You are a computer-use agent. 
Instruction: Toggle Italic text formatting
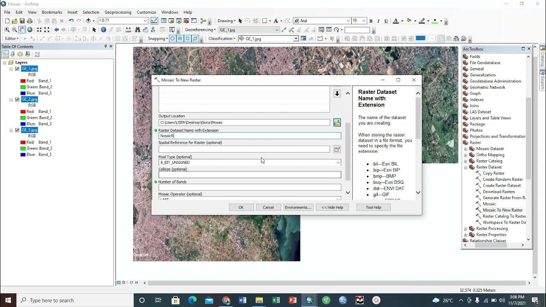click(x=378, y=21)
